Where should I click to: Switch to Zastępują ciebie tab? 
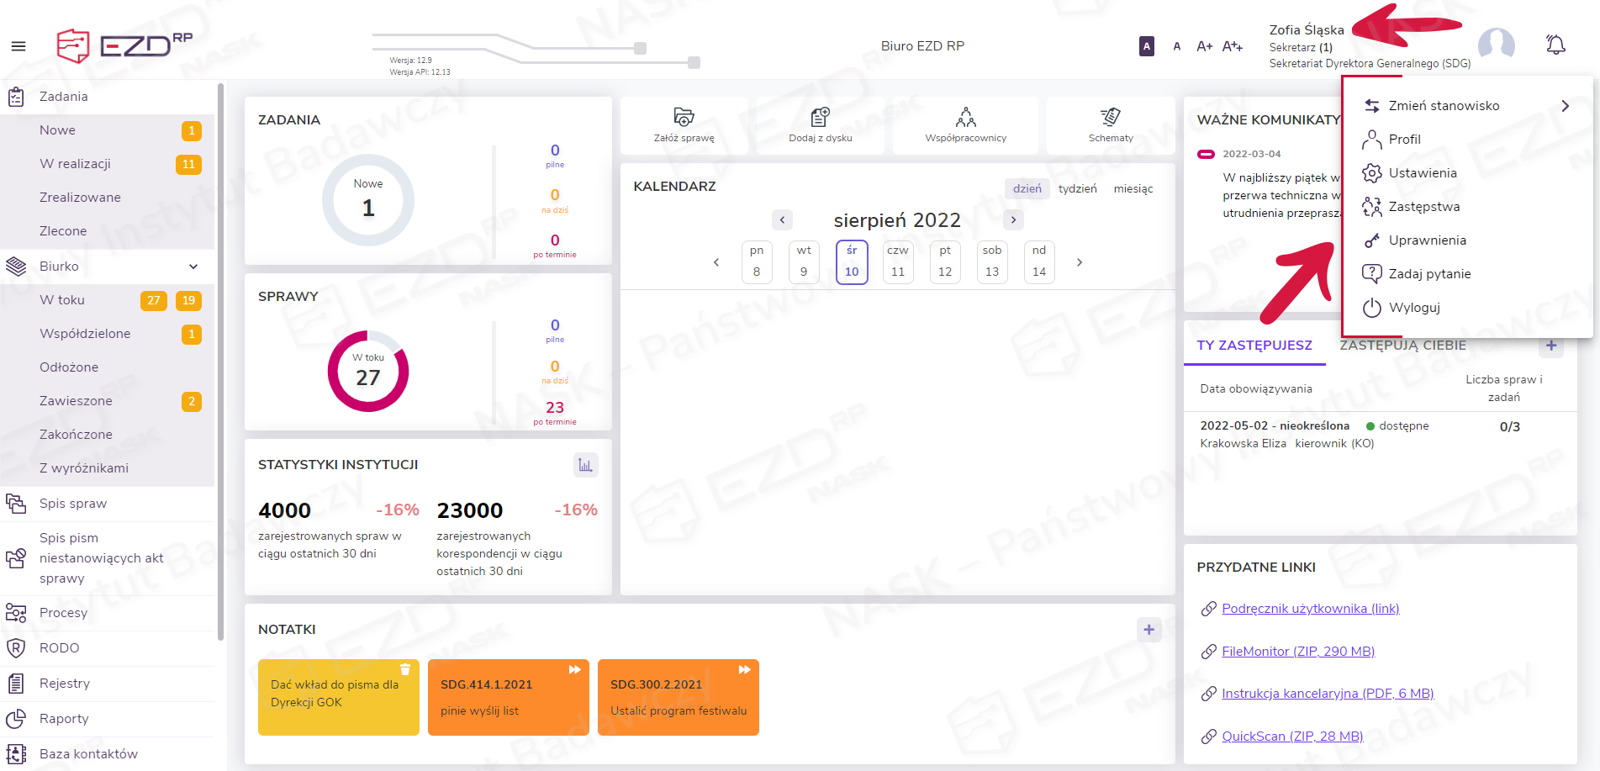[1402, 346]
